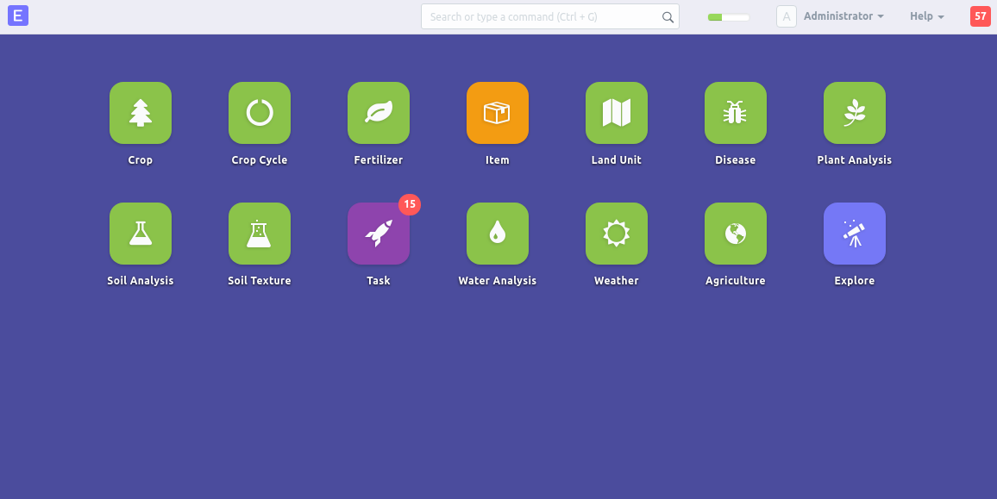Screen dimensions: 997x499
Task: Expand the Help dropdown menu
Action: coord(927,16)
